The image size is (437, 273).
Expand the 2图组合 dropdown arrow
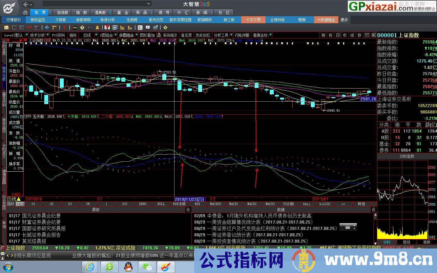pyautogui.click(x=116, y=35)
